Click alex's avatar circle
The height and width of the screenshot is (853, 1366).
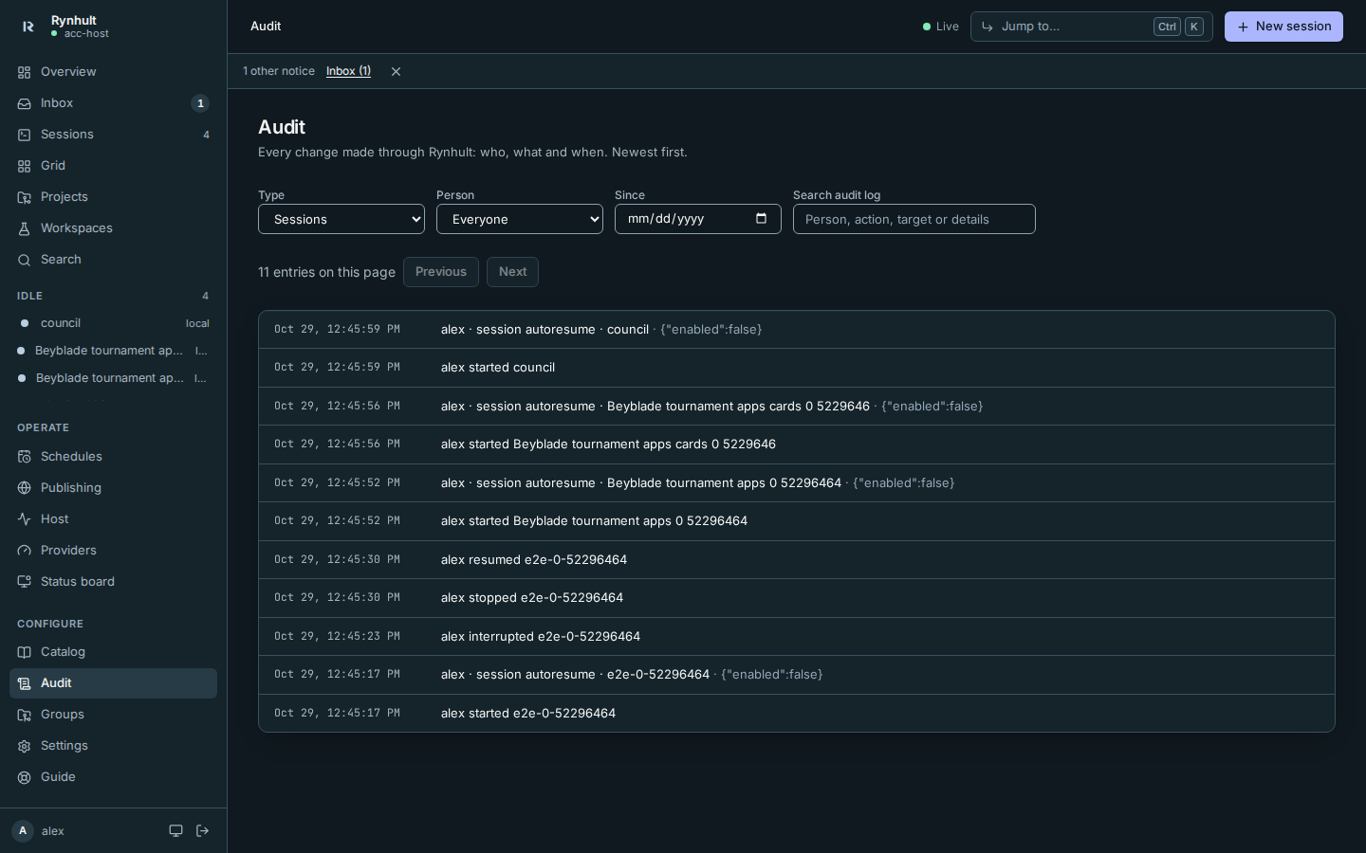tap(23, 831)
